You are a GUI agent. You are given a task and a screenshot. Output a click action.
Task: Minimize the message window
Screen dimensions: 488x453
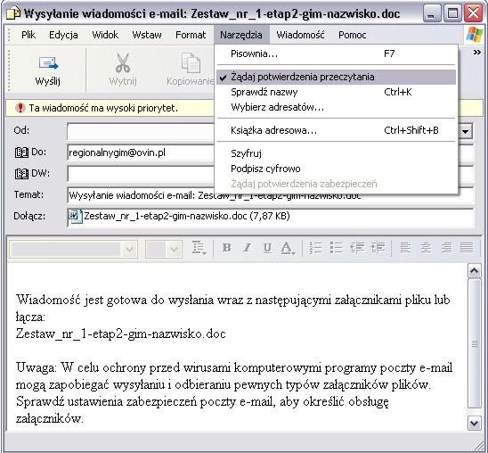[x=432, y=13]
